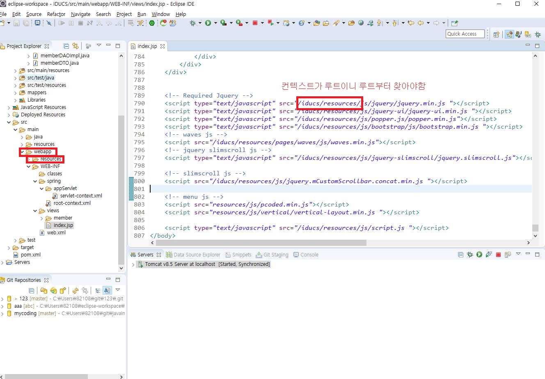Start the server with the Servers panel green icon

click(x=479, y=254)
